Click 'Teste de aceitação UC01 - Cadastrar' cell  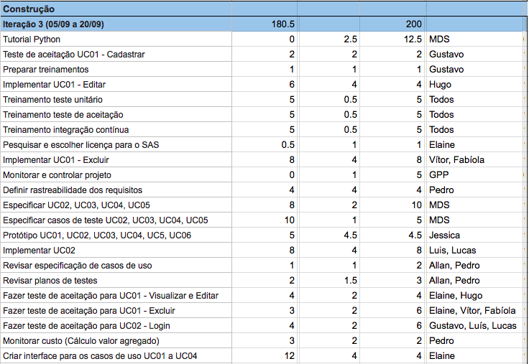pos(116,55)
